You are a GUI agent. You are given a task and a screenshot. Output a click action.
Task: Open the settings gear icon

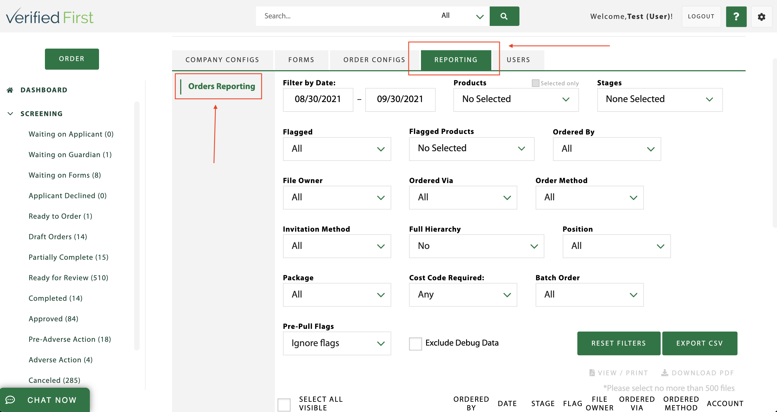point(761,17)
